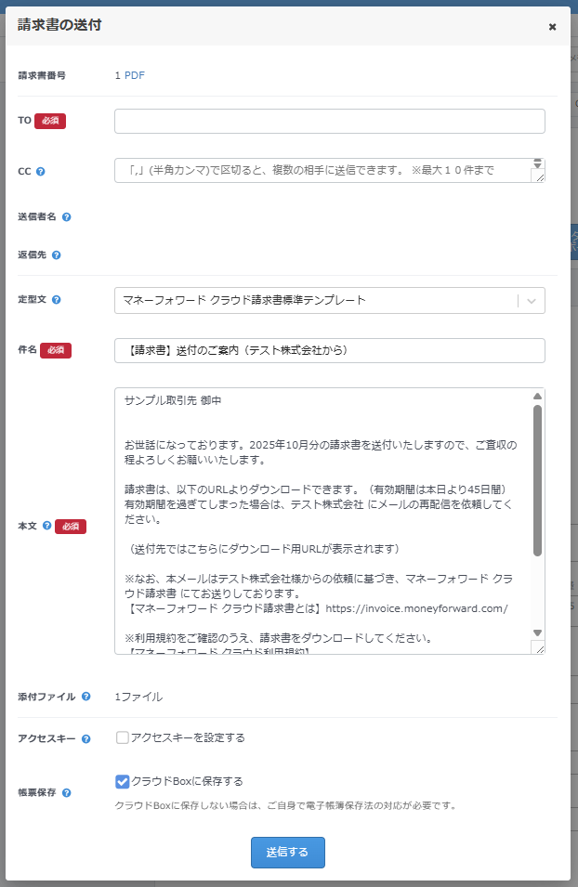Click inside the 本文 message body text area
The image size is (578, 887).
point(322,520)
